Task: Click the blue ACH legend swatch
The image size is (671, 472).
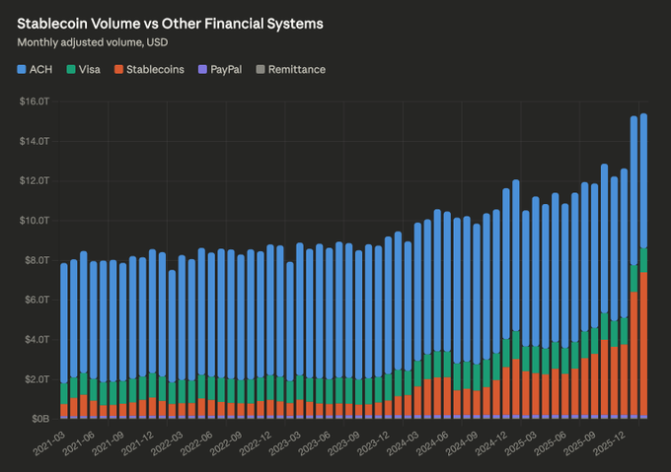Action: [x=22, y=70]
